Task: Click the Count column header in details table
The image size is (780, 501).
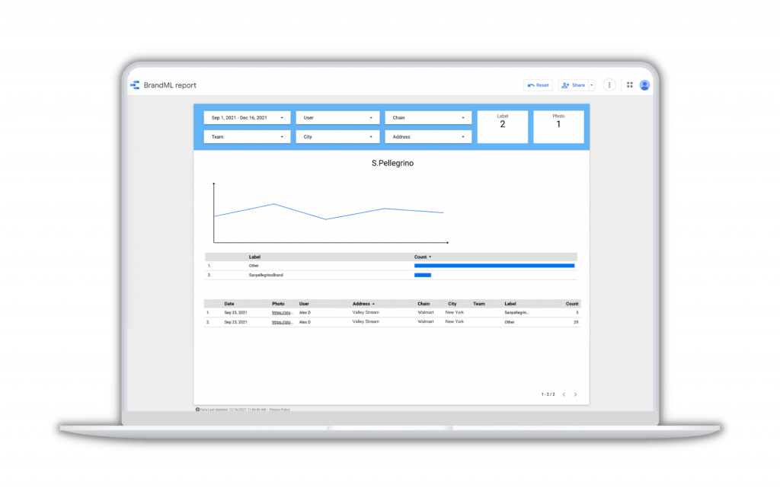Action: (x=571, y=304)
